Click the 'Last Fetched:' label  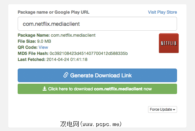click(31, 59)
